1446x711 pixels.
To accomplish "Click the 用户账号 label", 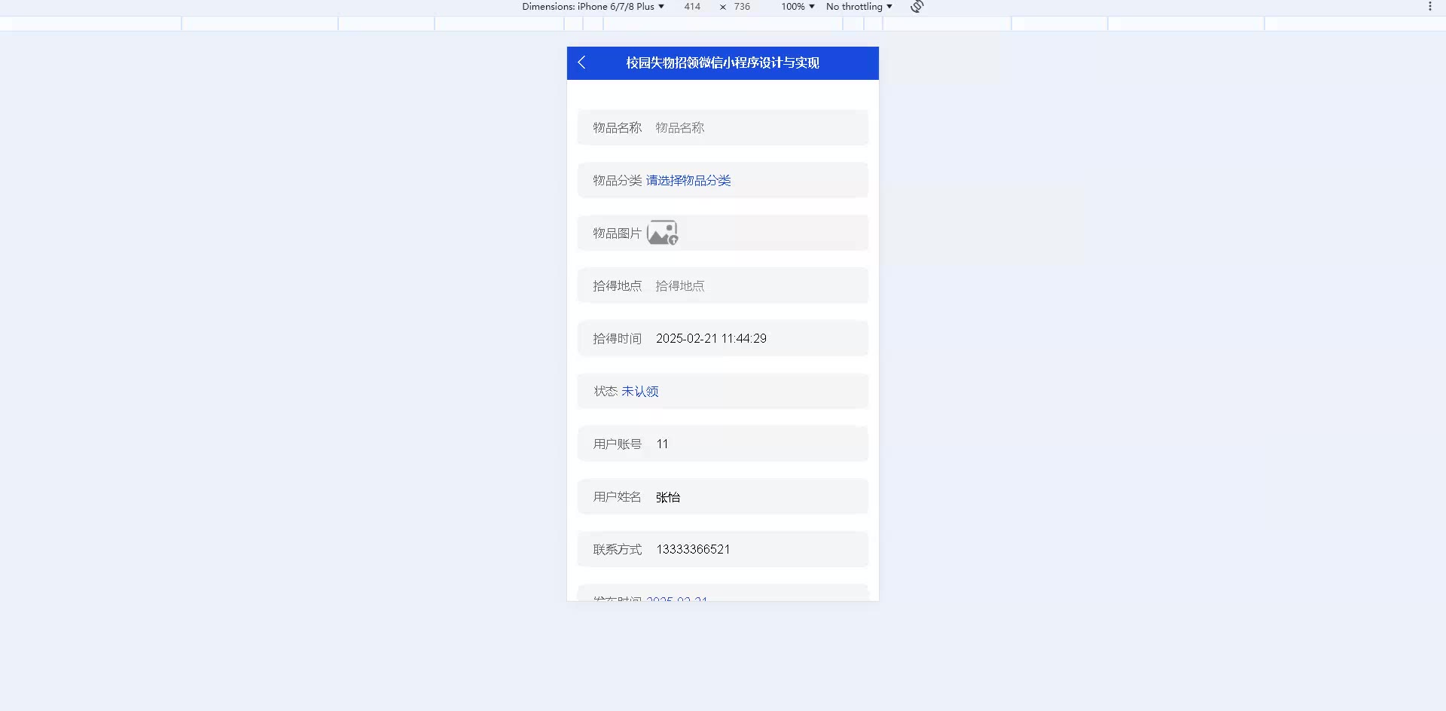I will click(x=617, y=444).
